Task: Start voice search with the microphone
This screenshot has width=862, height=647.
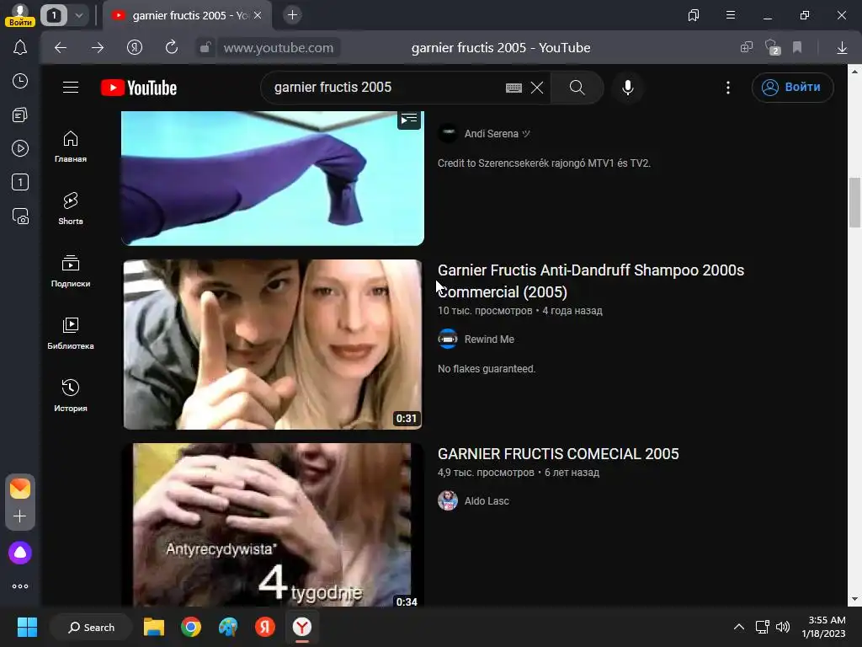Action: tap(628, 88)
